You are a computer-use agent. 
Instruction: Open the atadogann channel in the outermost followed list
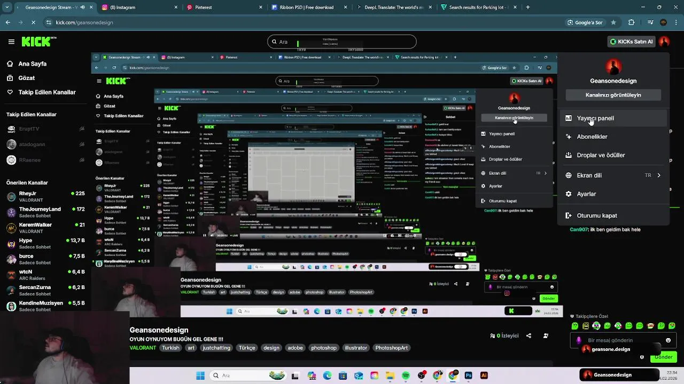pyautogui.click(x=45, y=145)
